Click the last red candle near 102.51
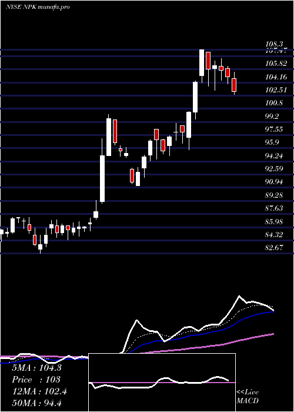 tap(234, 85)
